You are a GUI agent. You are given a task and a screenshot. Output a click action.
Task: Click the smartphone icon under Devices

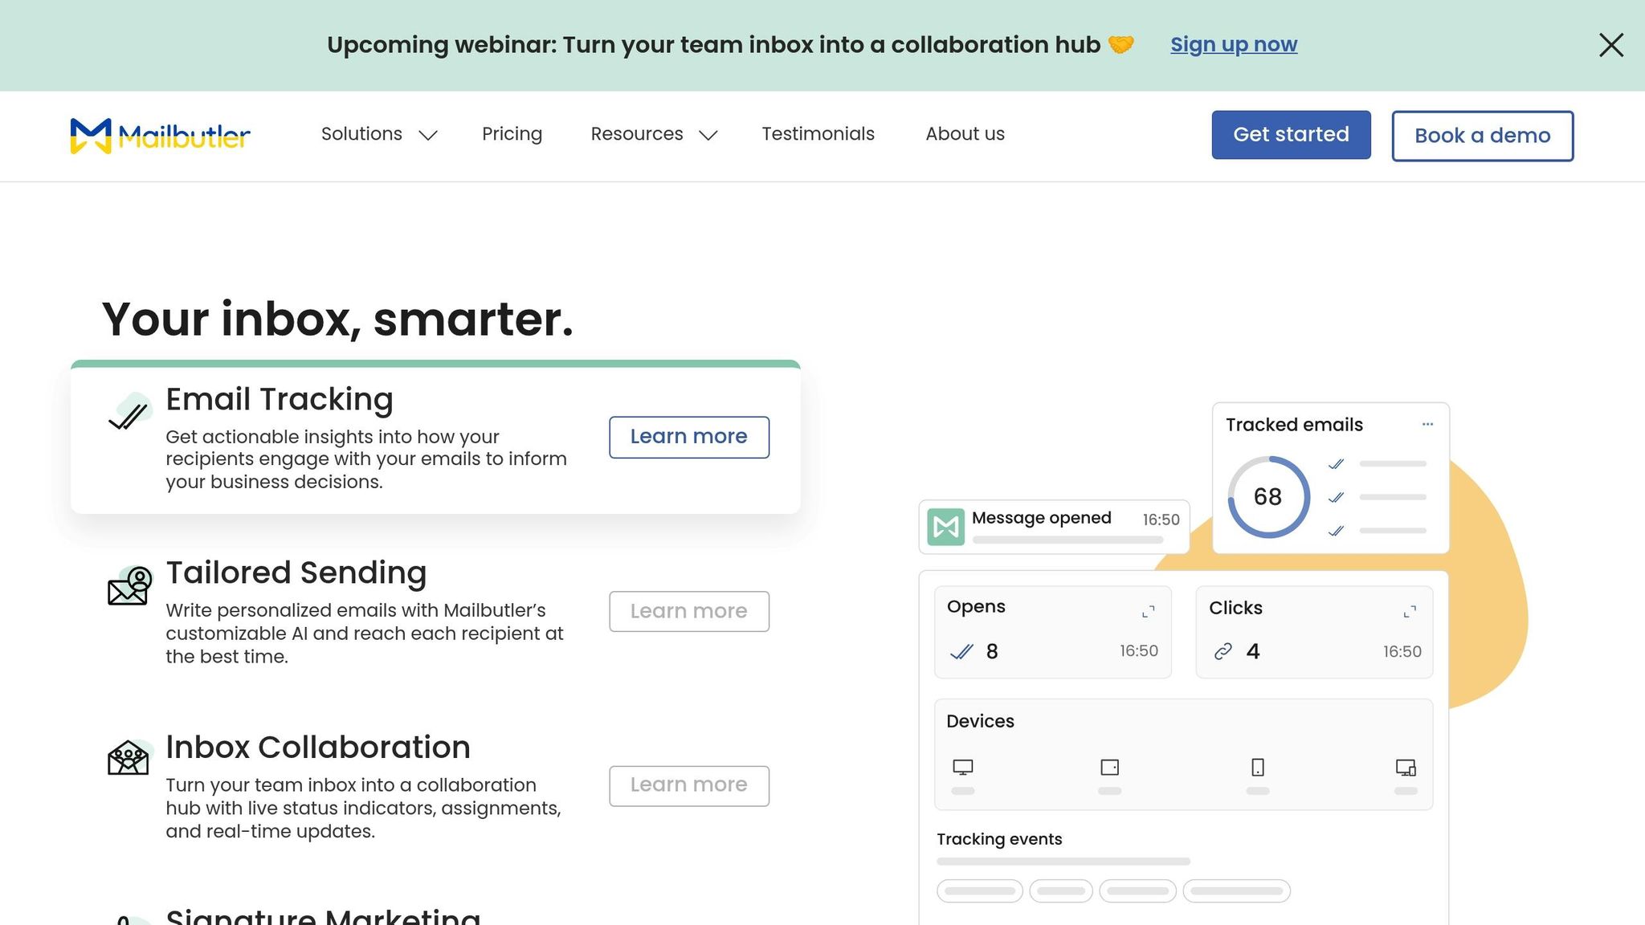pyautogui.click(x=1258, y=768)
